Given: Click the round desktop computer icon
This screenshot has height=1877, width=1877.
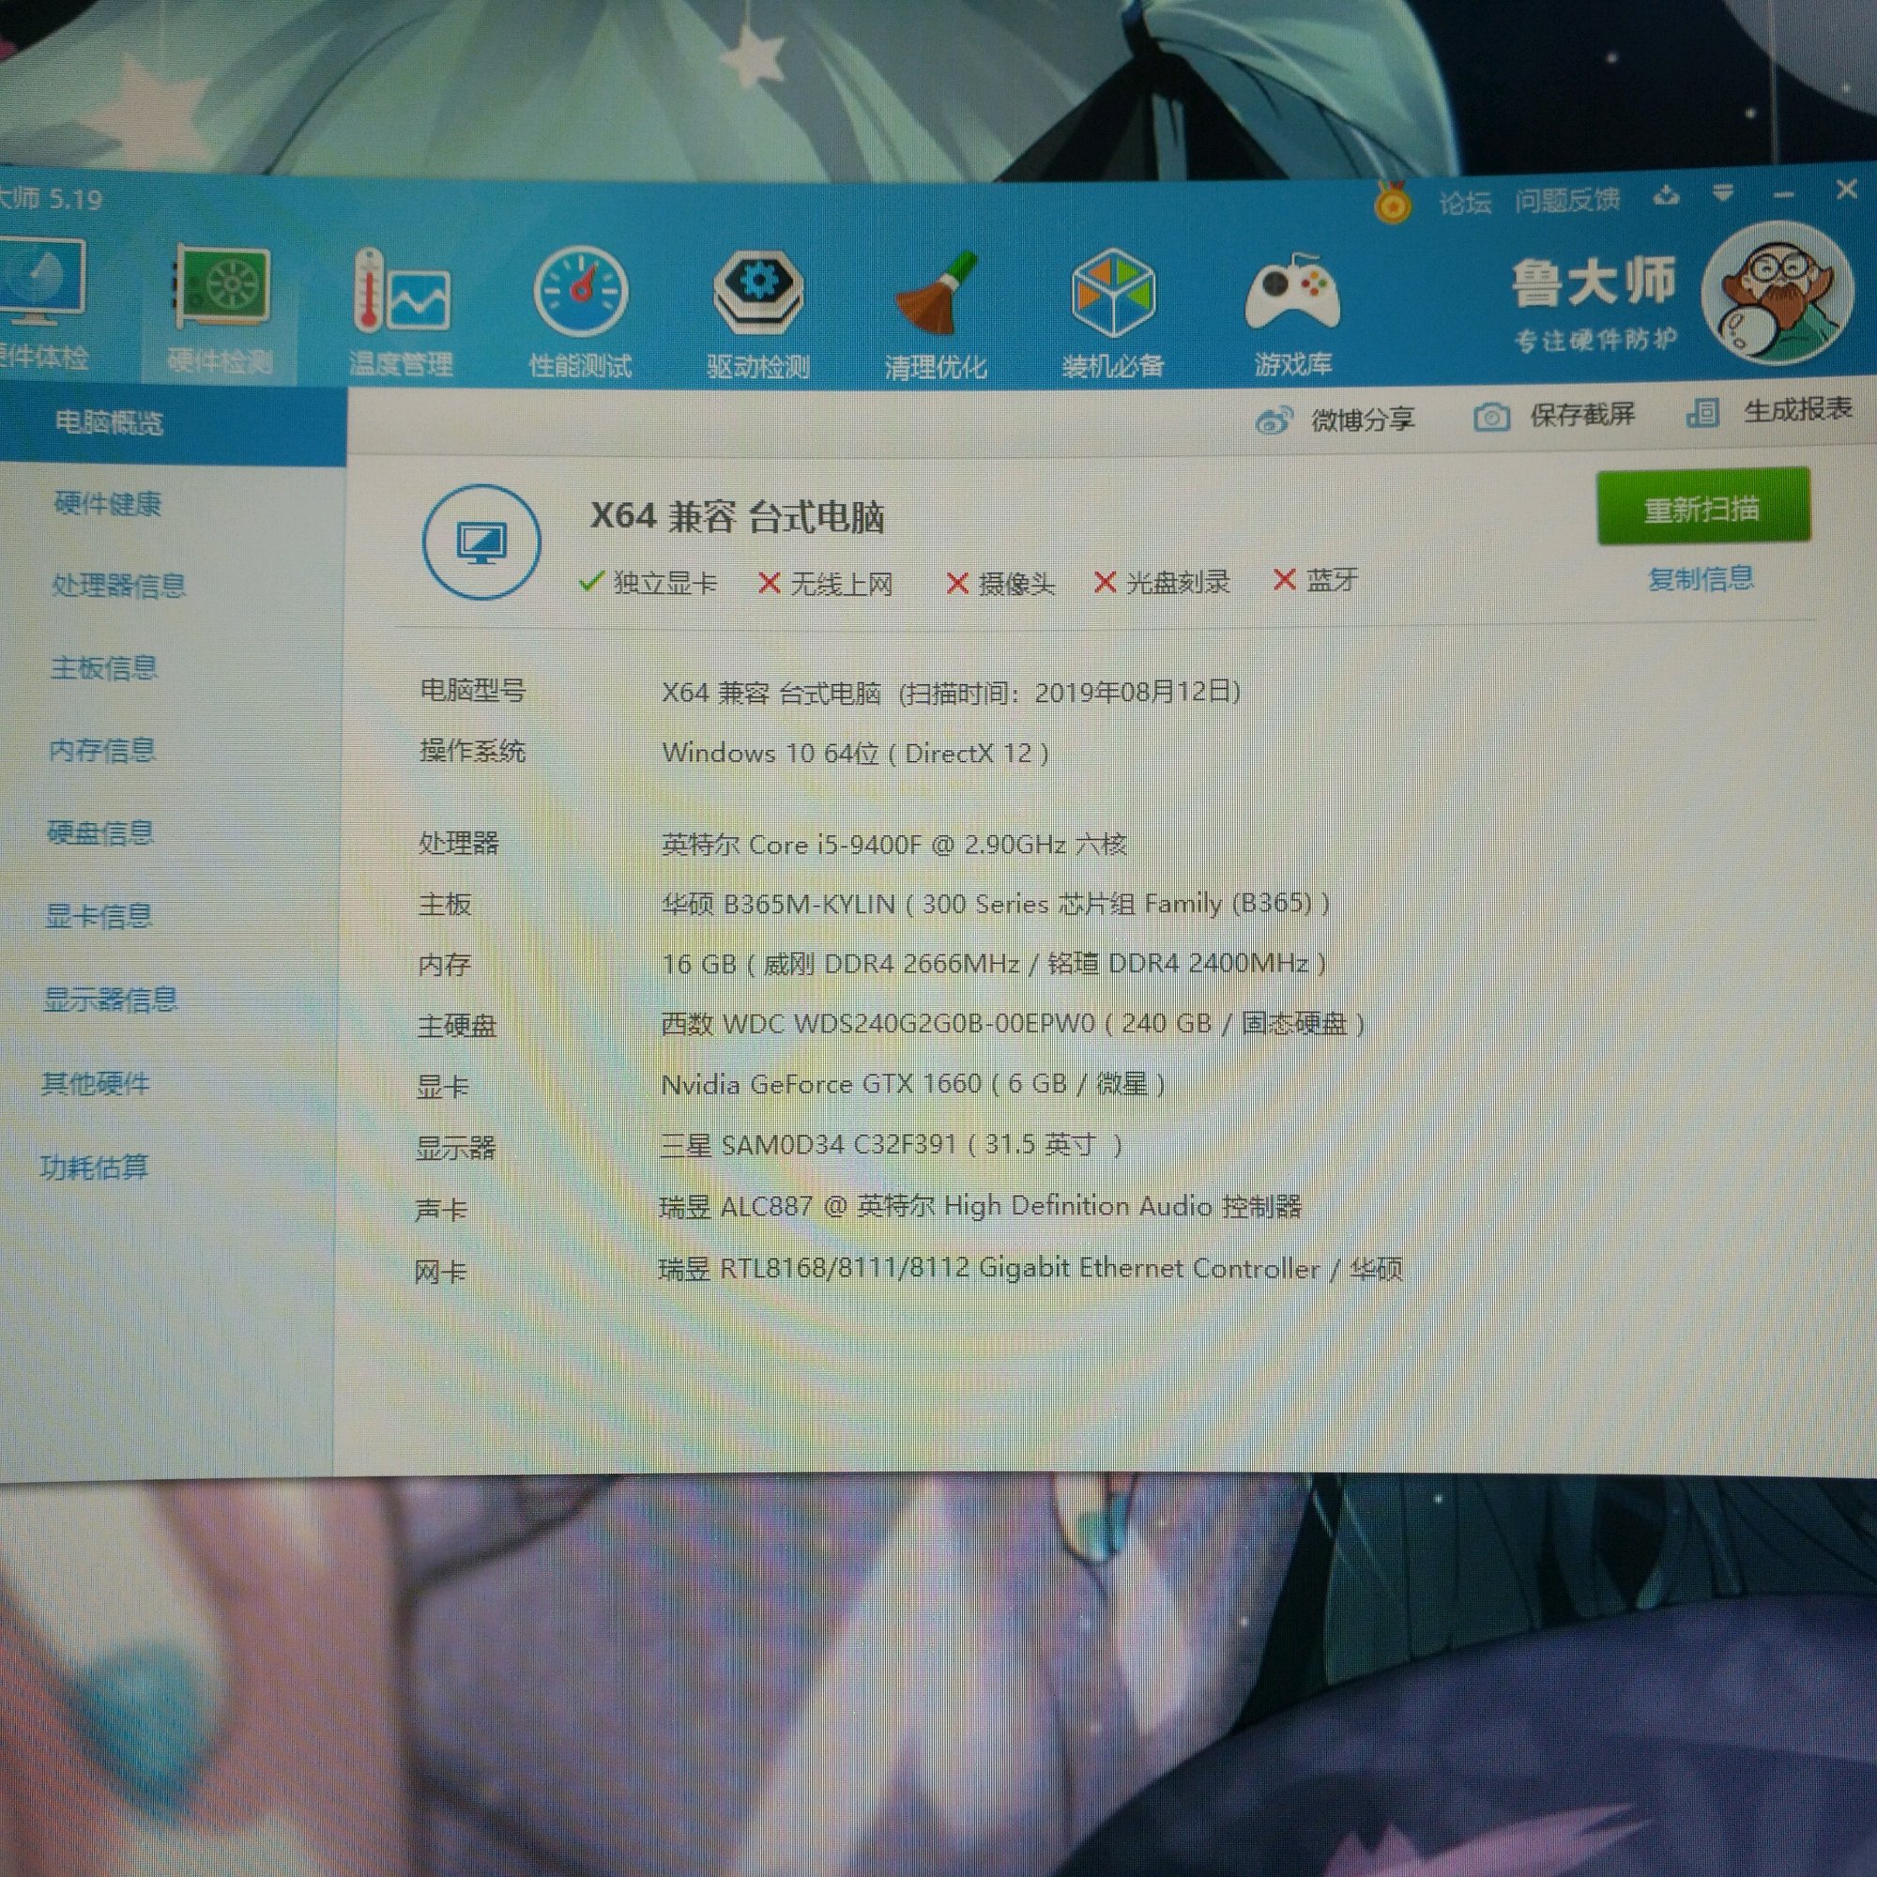Looking at the screenshot, I should coord(481,542).
